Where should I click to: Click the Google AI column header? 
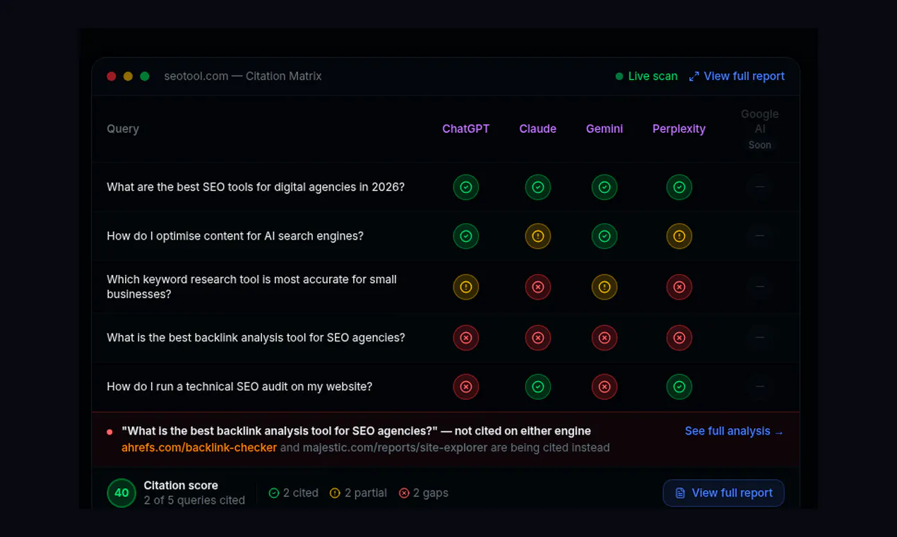pyautogui.click(x=760, y=121)
